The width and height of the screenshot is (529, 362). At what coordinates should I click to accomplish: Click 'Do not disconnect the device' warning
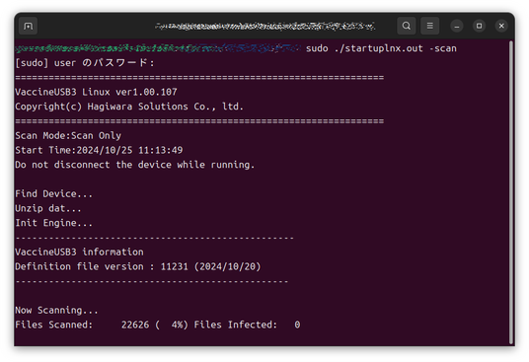click(x=135, y=165)
